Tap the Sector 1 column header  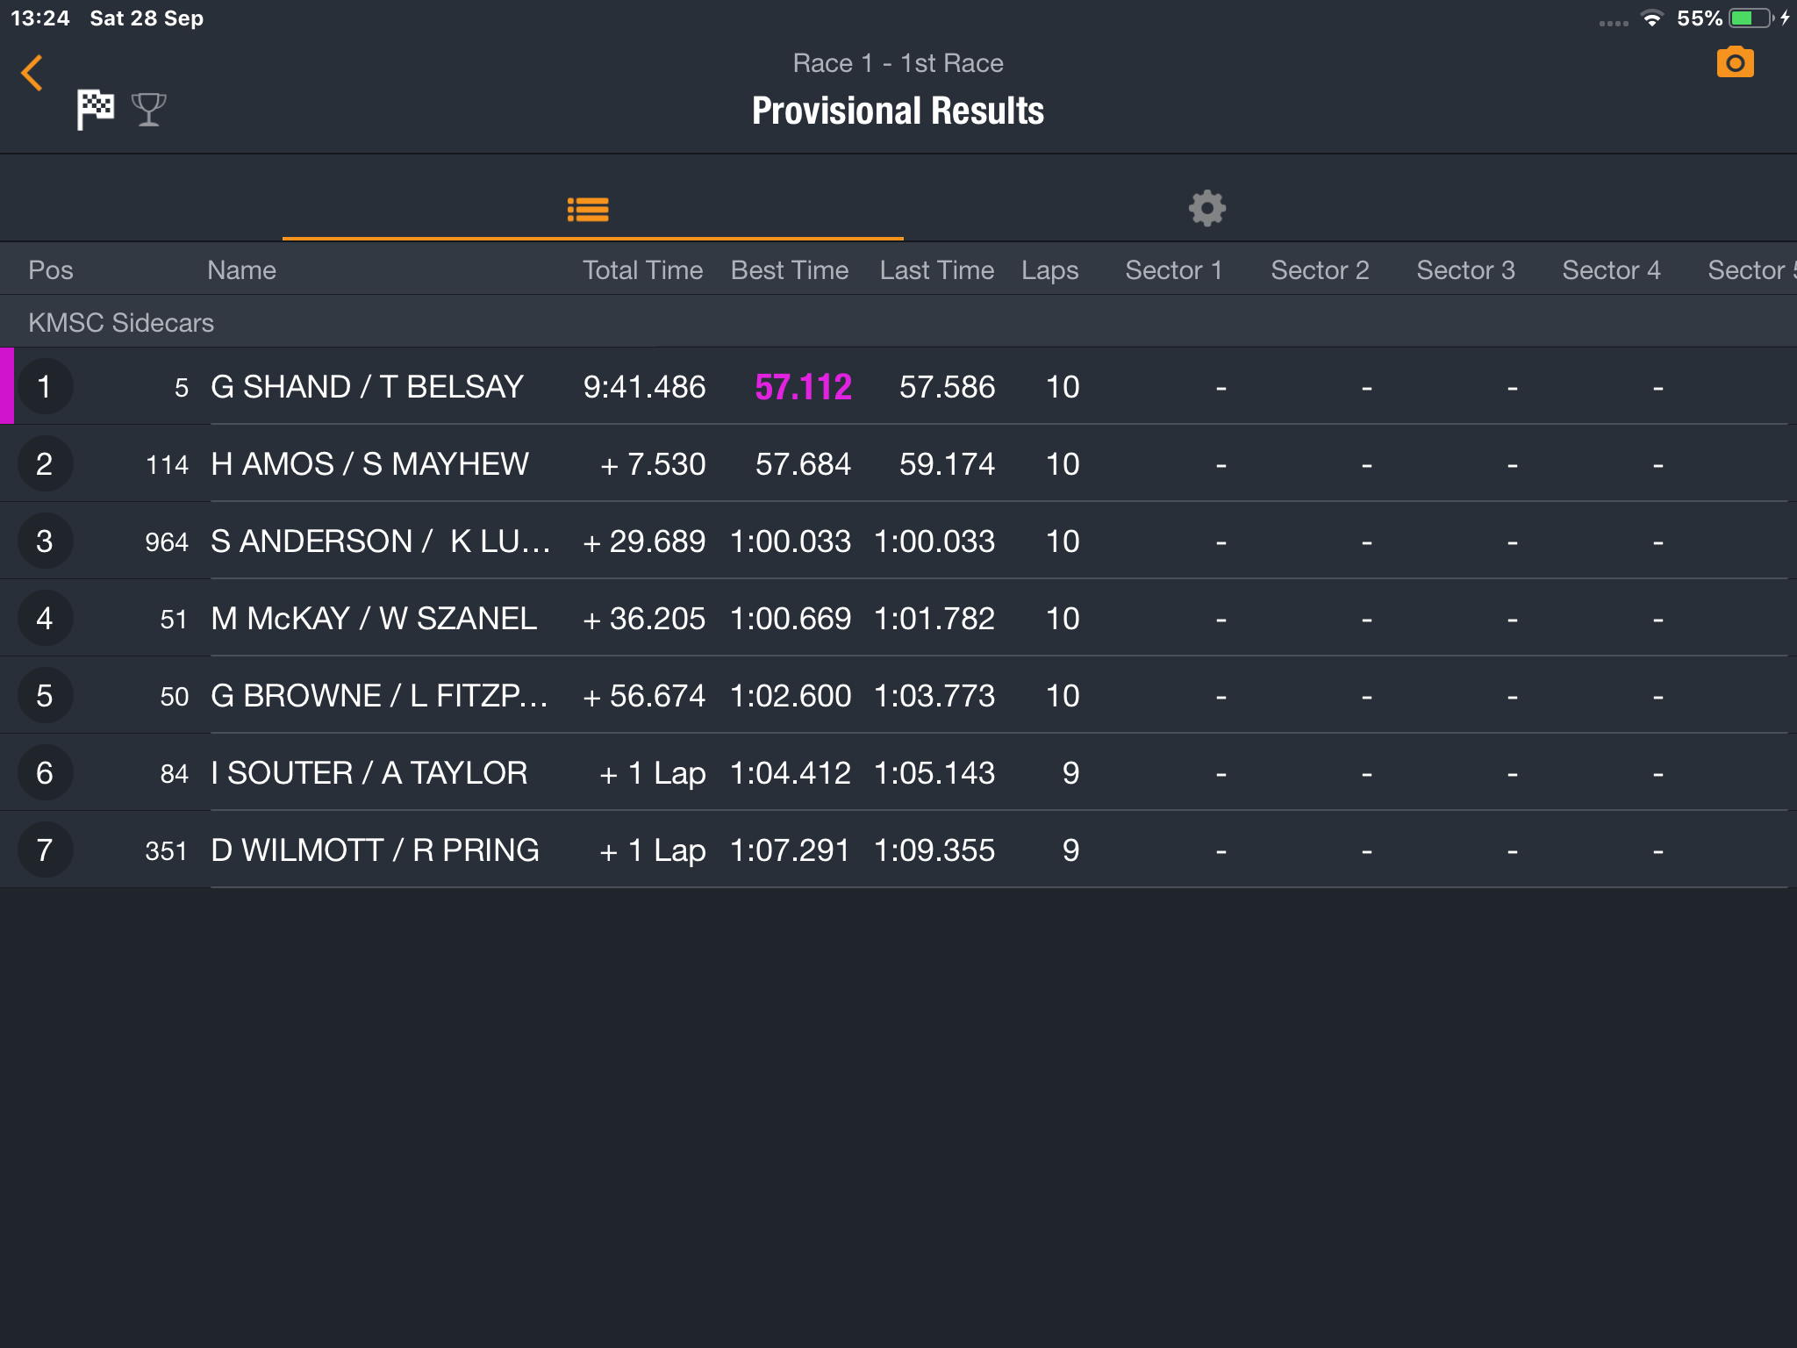point(1173,270)
